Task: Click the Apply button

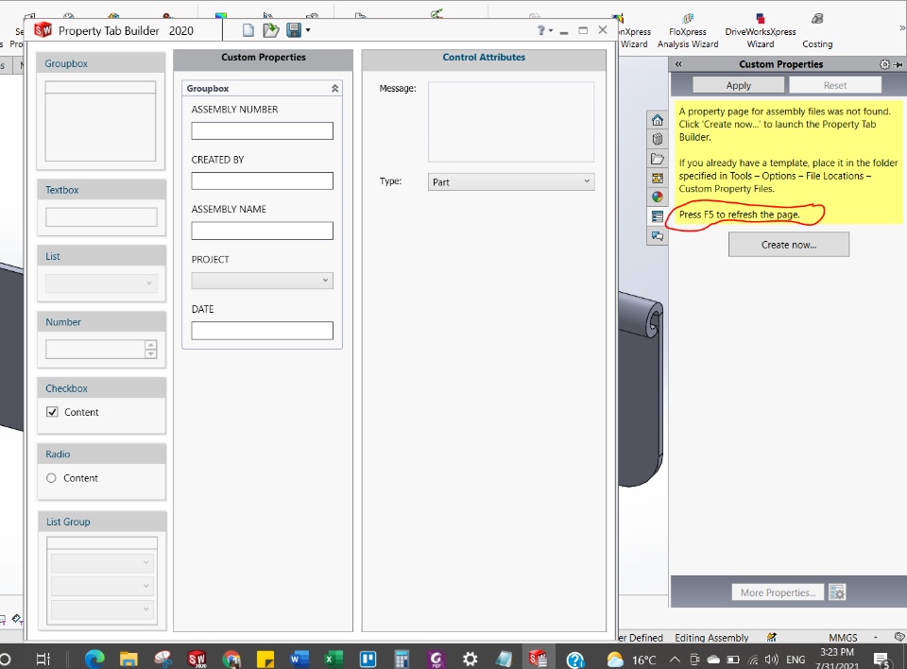Action: 738,85
